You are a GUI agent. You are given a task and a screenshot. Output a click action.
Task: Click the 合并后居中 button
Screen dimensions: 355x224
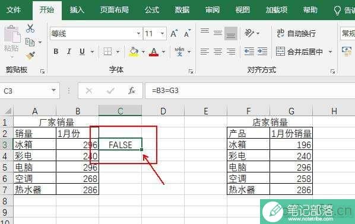coord(299,52)
